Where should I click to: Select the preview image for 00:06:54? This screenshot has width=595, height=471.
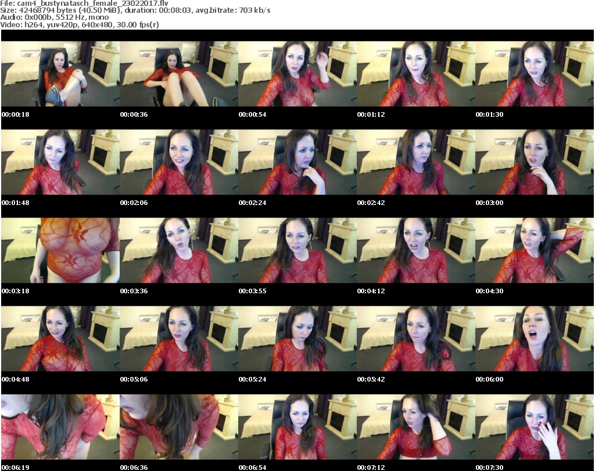pyautogui.click(x=297, y=427)
